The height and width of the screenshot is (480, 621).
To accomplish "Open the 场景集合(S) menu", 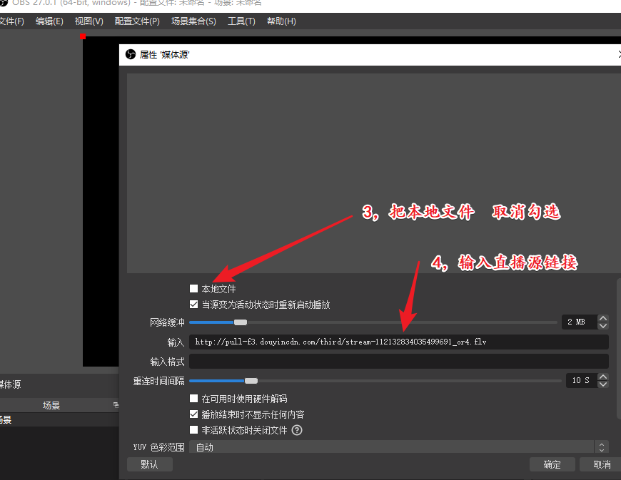I will pos(193,21).
